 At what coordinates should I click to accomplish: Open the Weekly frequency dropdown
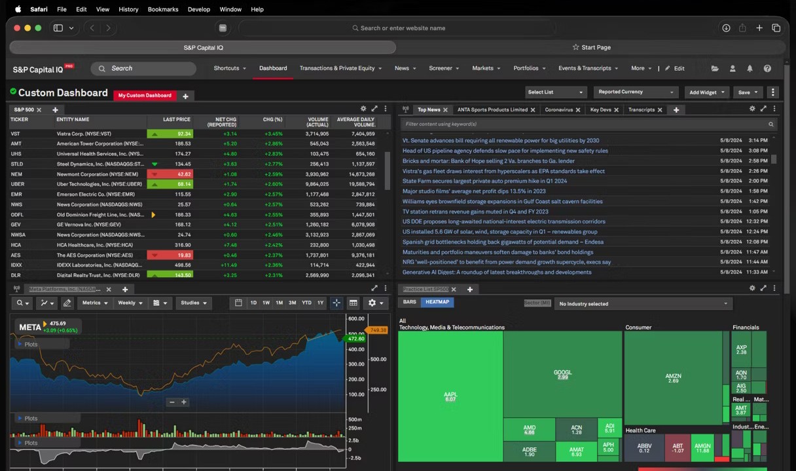pyautogui.click(x=130, y=303)
